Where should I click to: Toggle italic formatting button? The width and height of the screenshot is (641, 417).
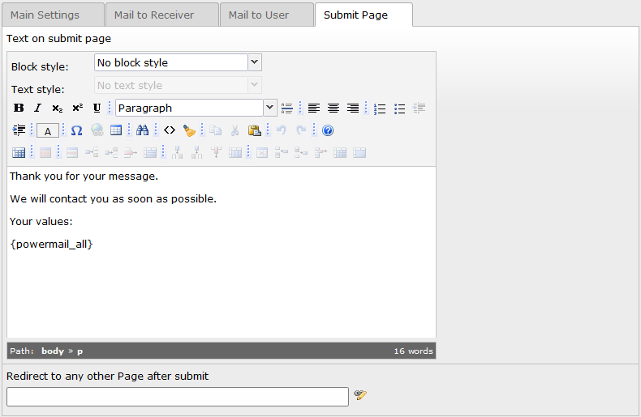(37, 109)
